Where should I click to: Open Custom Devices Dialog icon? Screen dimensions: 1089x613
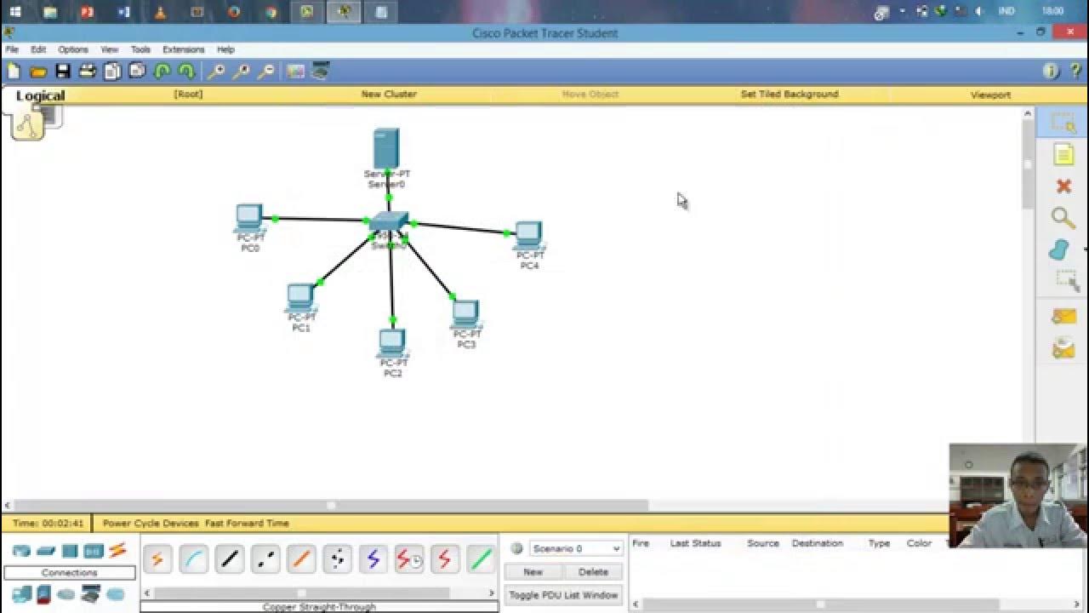click(x=320, y=72)
